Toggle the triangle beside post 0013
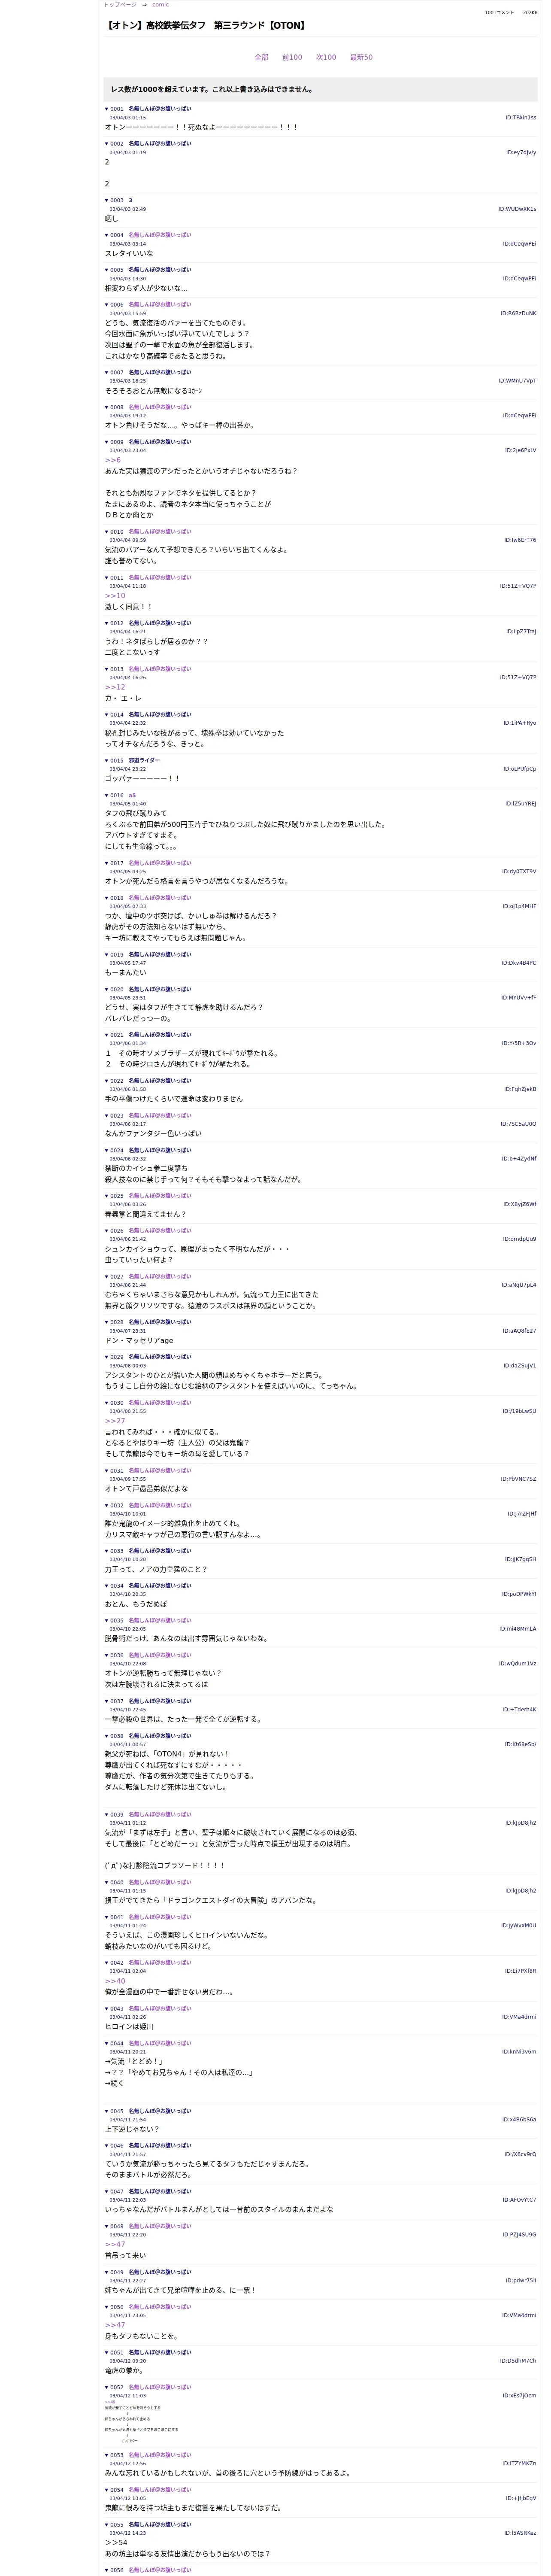 107,669
